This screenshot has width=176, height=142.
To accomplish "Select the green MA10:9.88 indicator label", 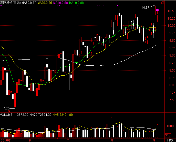I will tap(76, 3).
